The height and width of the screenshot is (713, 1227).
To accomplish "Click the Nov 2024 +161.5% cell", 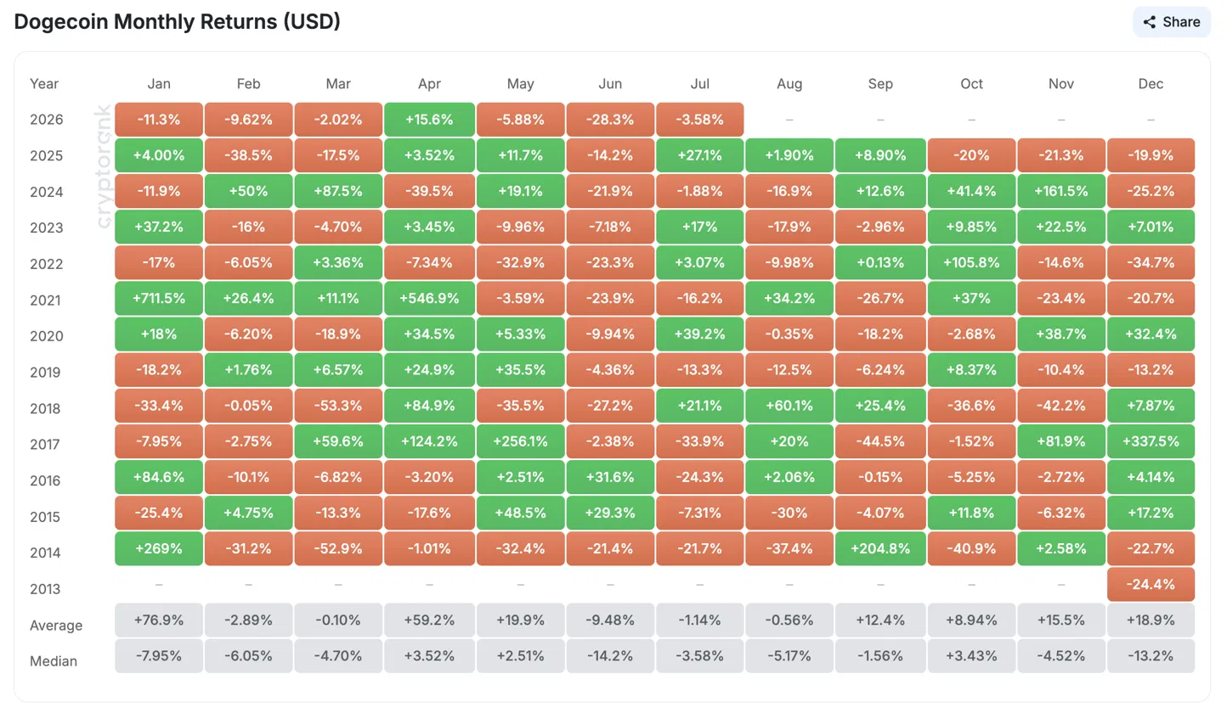I will [1061, 192].
